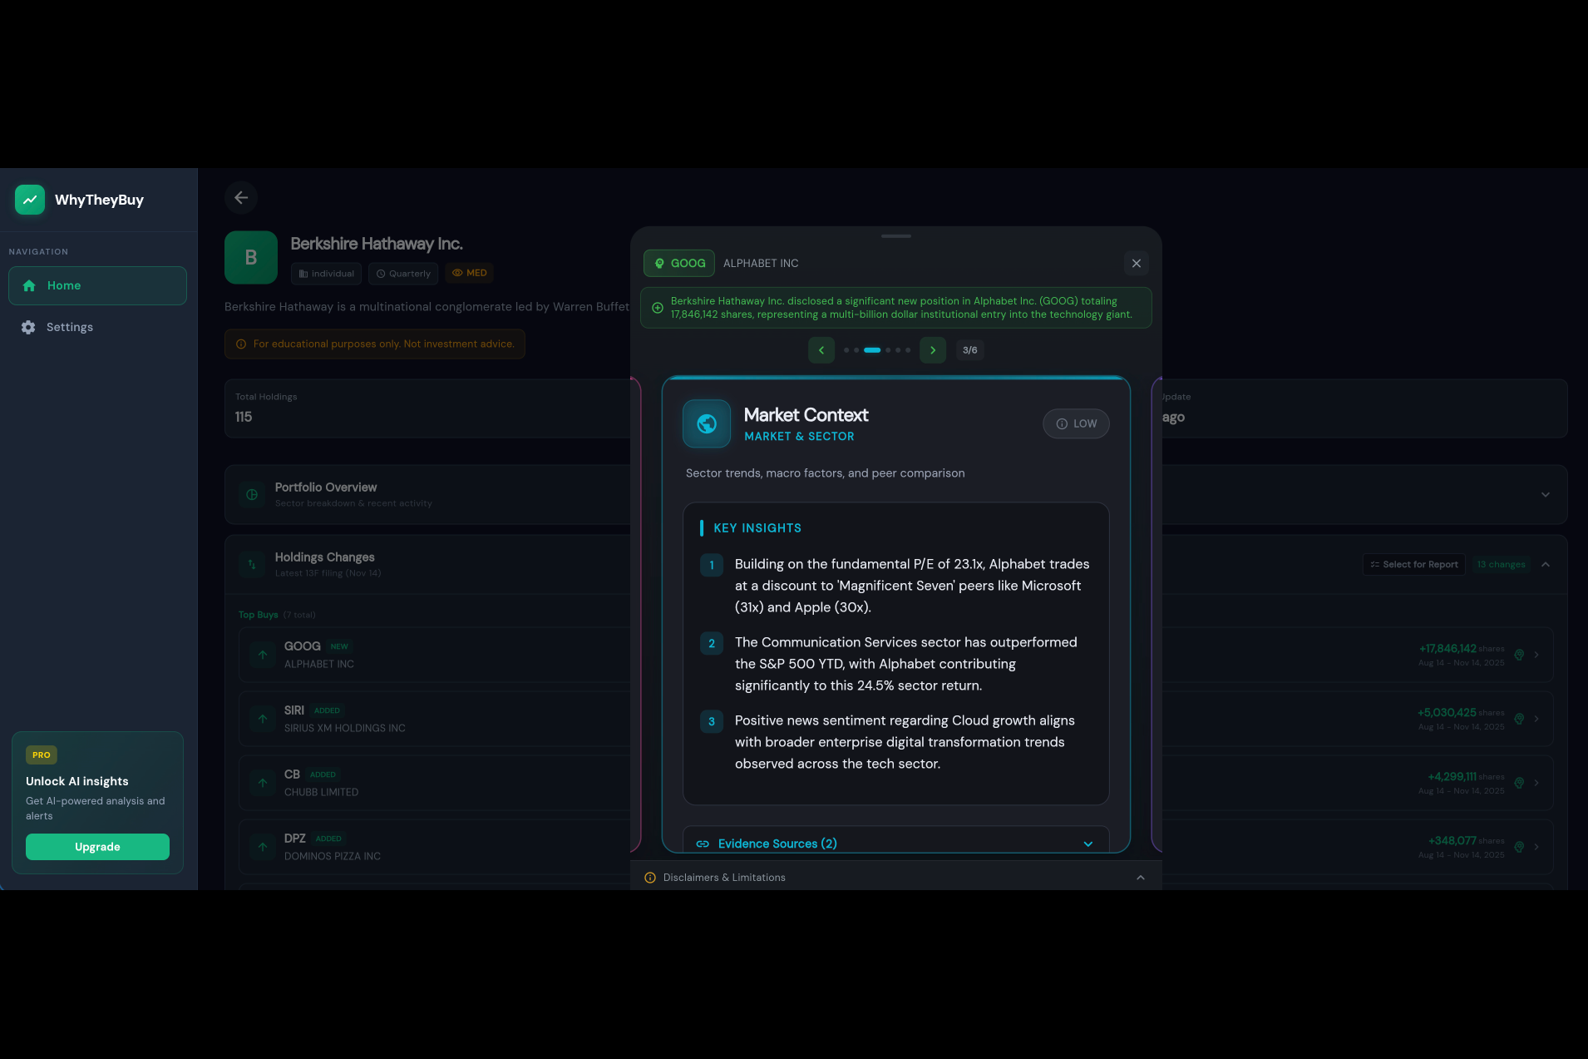Click the DPZ row up-arrow icon
Image resolution: width=1588 pixels, height=1059 pixels.
(x=263, y=847)
